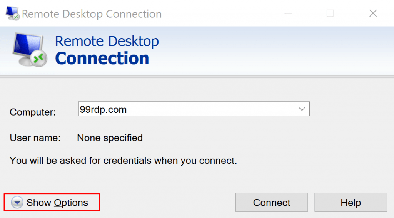Open Help for Remote Desktop
The image size is (394, 218).
point(350,203)
